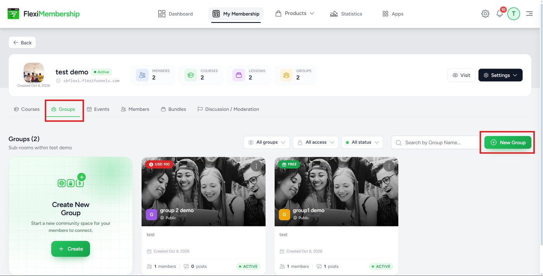The height and width of the screenshot is (276, 543).
Task: Click members icon on group1 demo card
Action: coord(282,266)
